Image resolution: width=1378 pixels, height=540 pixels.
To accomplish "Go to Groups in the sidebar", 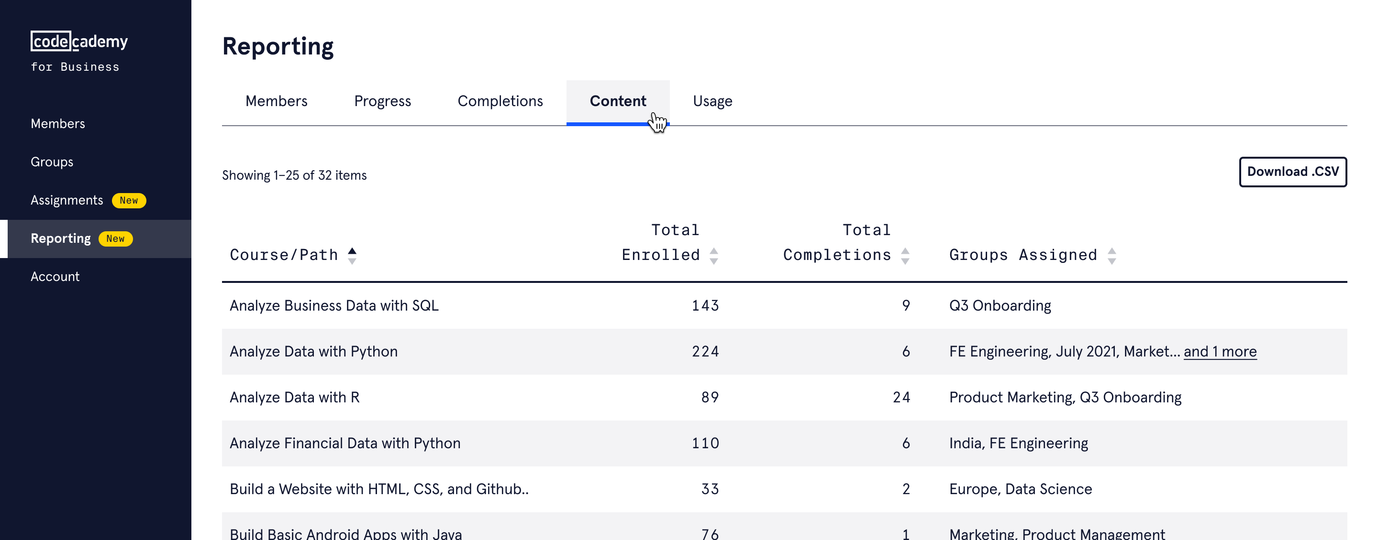I will 52,162.
